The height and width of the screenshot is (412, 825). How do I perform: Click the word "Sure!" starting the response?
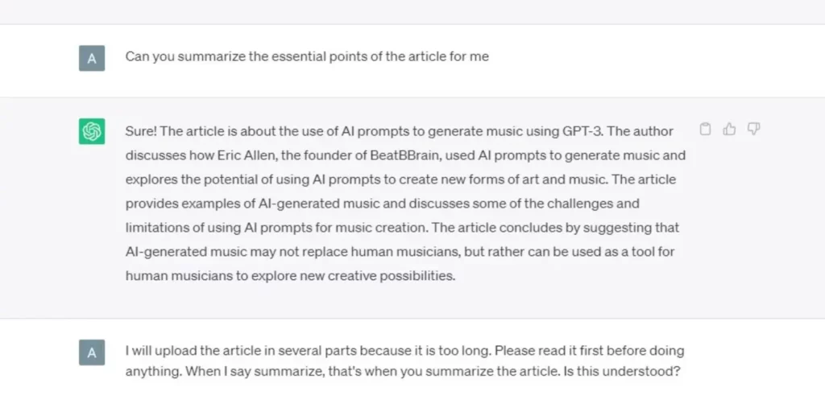[142, 130]
